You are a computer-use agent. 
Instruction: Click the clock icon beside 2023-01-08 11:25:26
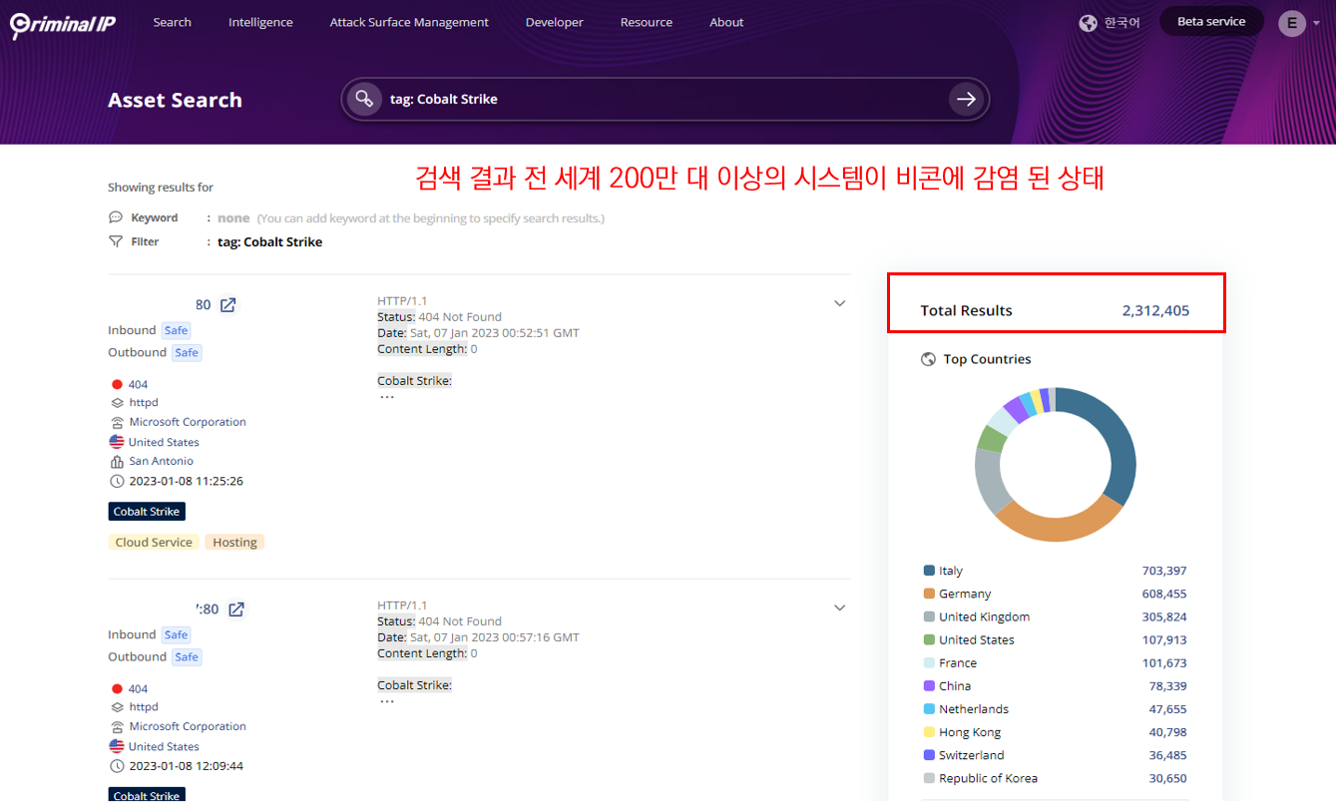(117, 481)
